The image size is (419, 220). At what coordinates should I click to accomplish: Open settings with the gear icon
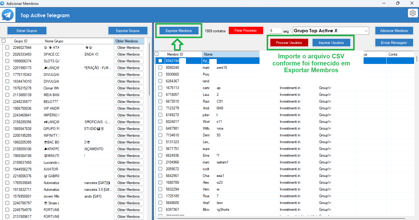pos(412,13)
